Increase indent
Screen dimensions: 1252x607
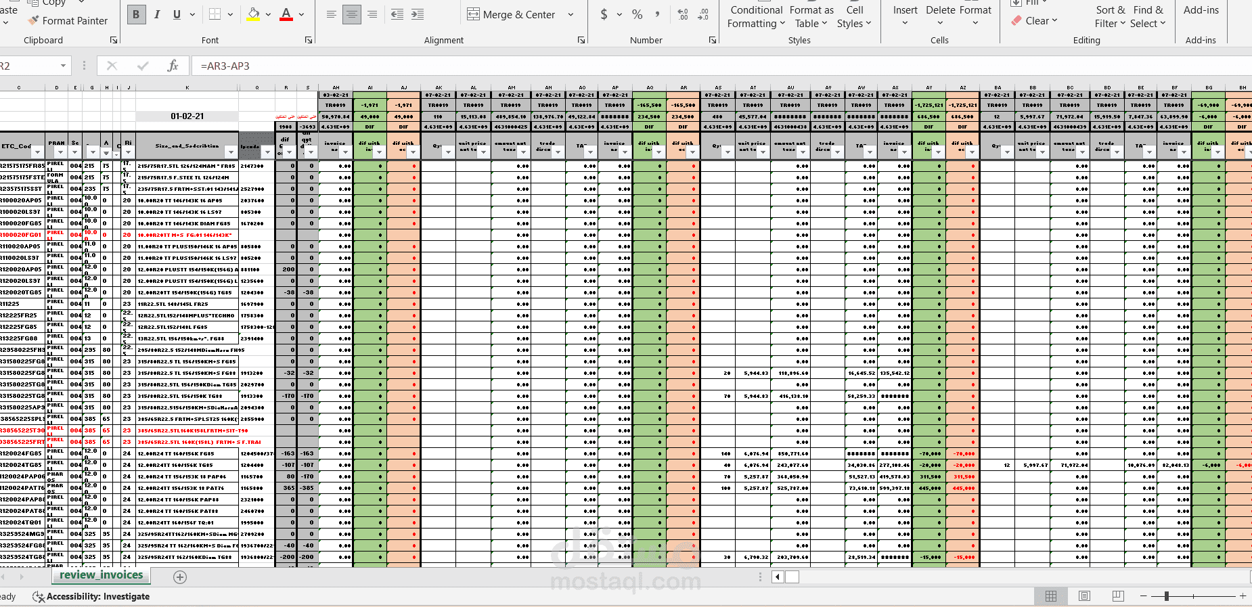pyautogui.click(x=418, y=14)
